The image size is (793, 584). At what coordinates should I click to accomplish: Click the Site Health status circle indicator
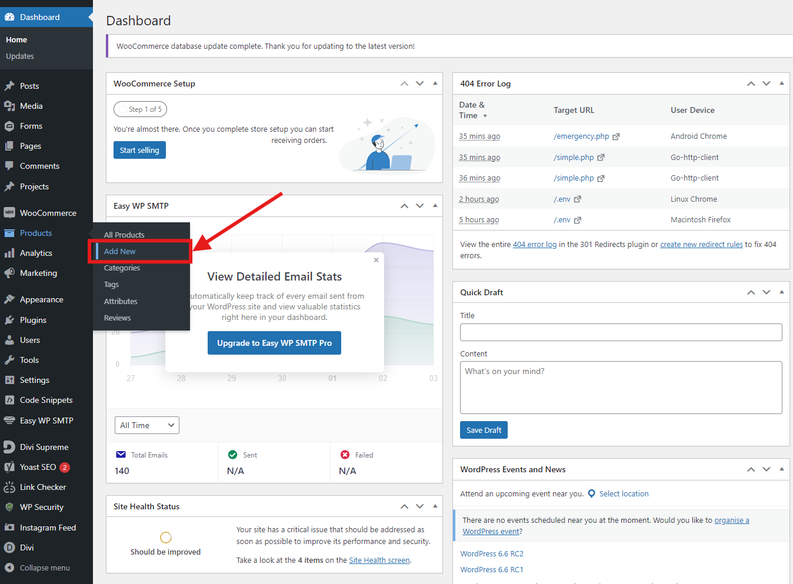point(166,538)
